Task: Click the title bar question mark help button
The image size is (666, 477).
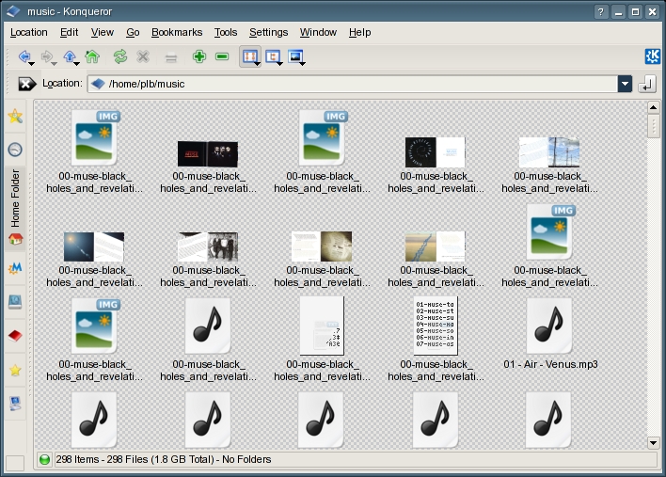Action: [x=600, y=12]
